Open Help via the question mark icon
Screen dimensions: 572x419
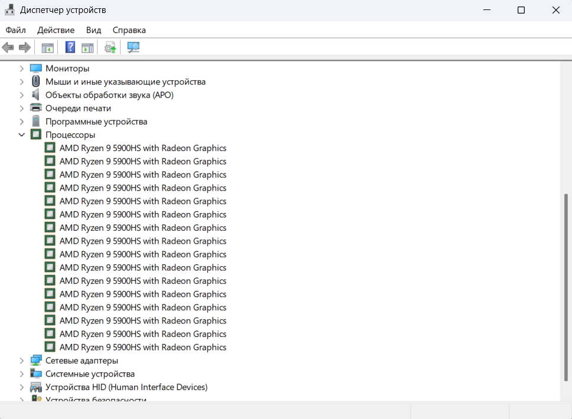[70, 47]
